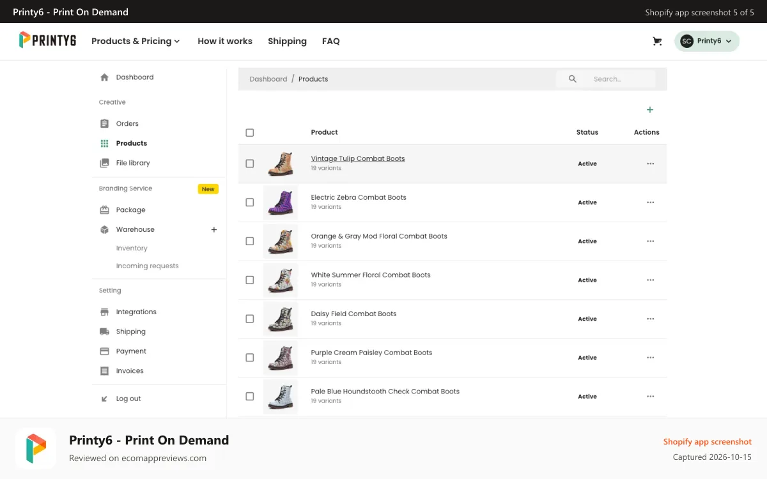This screenshot has width=767, height=479.
Task: Click Active status of White Summer Floral row
Action: point(587,280)
